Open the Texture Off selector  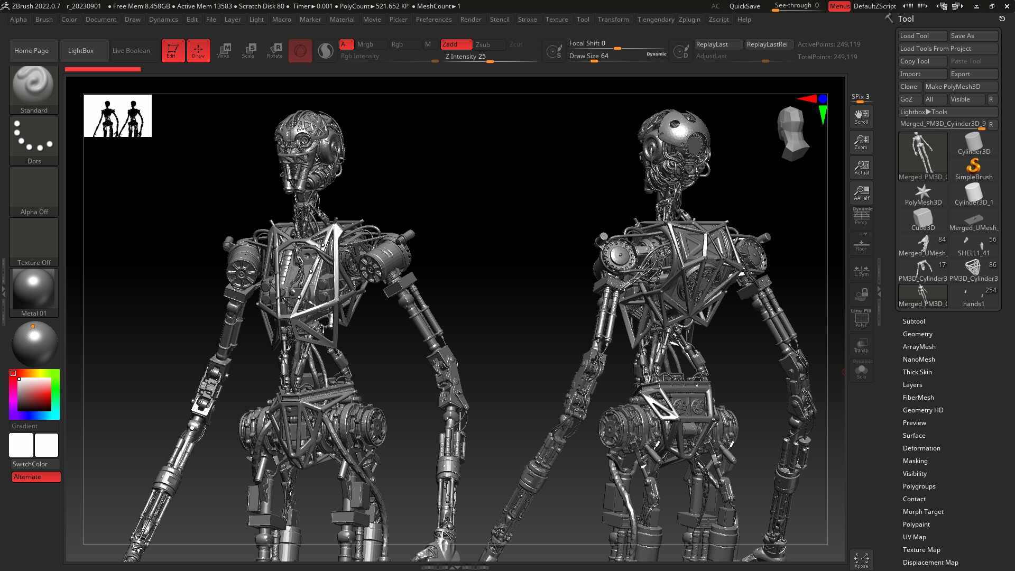(34, 242)
